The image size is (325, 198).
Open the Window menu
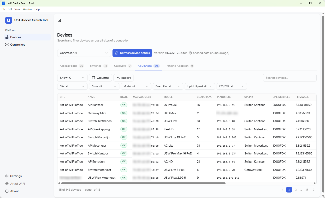(27, 9)
